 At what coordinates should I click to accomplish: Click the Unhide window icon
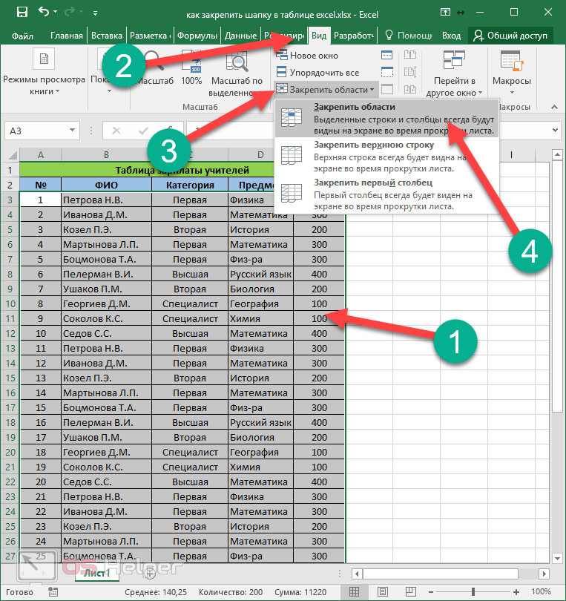point(387,89)
